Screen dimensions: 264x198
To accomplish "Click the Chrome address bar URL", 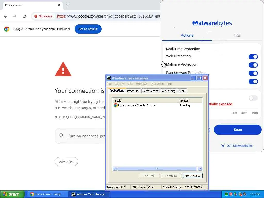I will 109,16.
